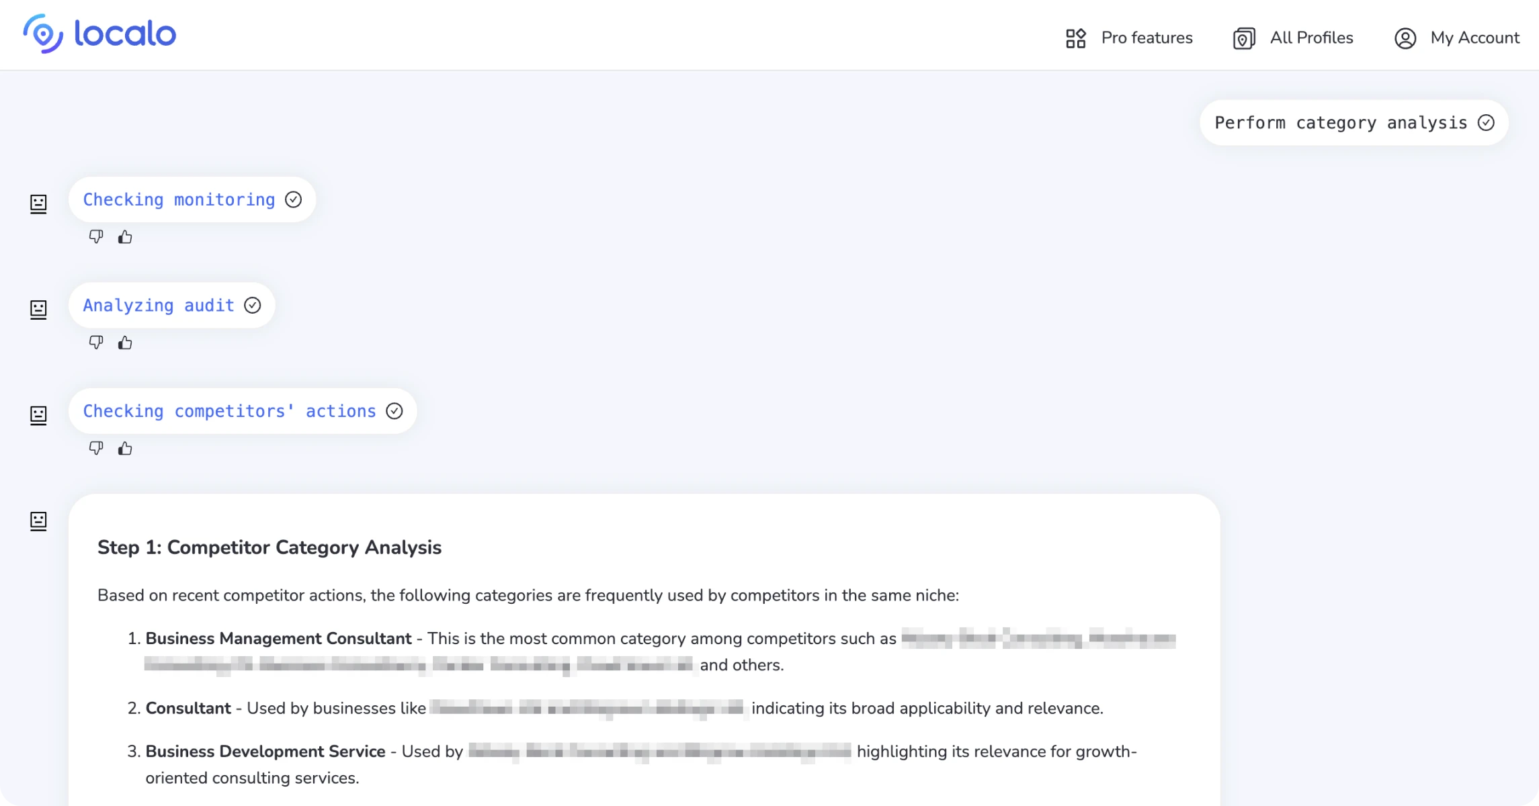Give thumbs down to Analyzing audit
The height and width of the screenshot is (806, 1539).
pyautogui.click(x=96, y=342)
